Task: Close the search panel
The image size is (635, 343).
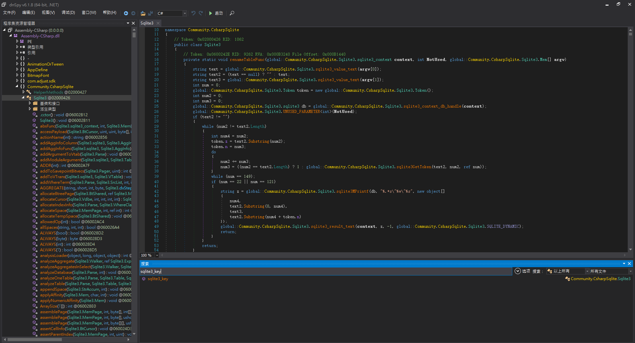Action: pyautogui.click(x=629, y=264)
